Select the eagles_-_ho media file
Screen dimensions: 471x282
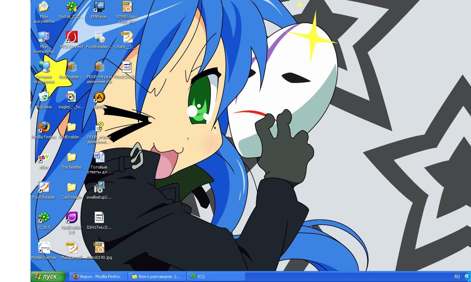point(71,97)
